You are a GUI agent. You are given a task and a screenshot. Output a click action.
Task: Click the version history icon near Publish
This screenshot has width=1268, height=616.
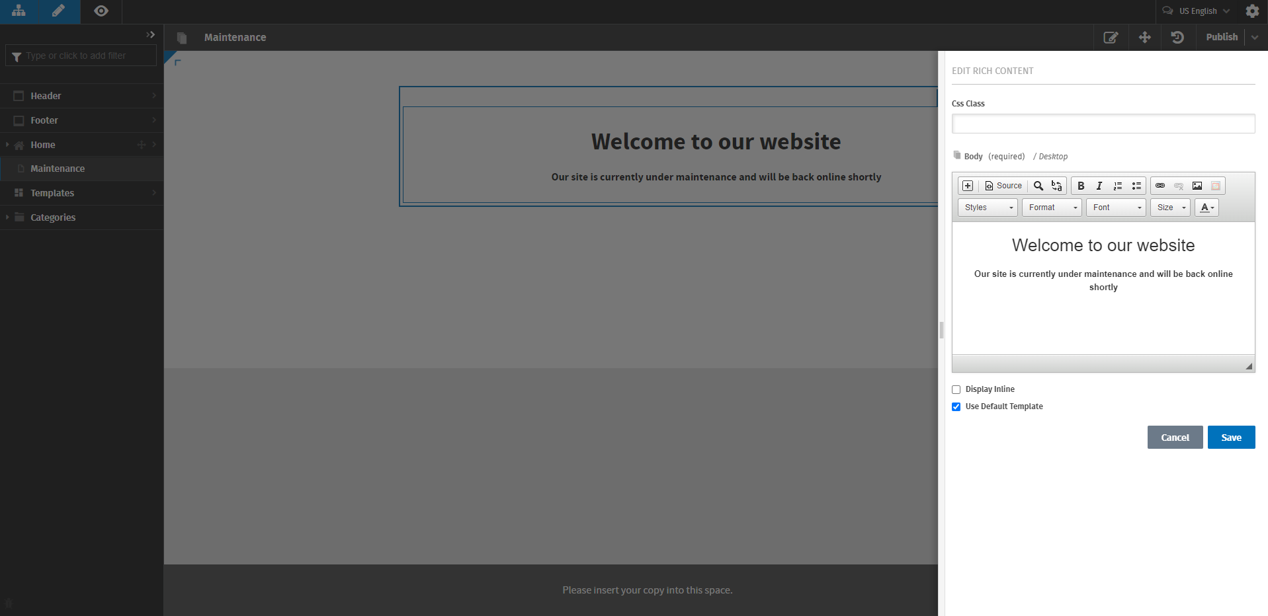click(1177, 37)
